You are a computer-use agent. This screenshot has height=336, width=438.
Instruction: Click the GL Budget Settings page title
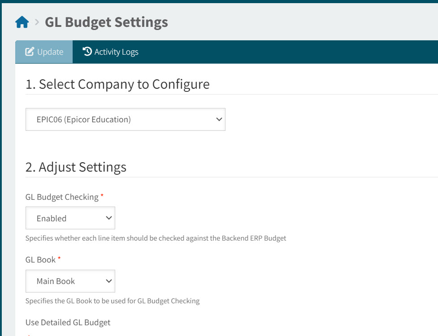[106, 22]
